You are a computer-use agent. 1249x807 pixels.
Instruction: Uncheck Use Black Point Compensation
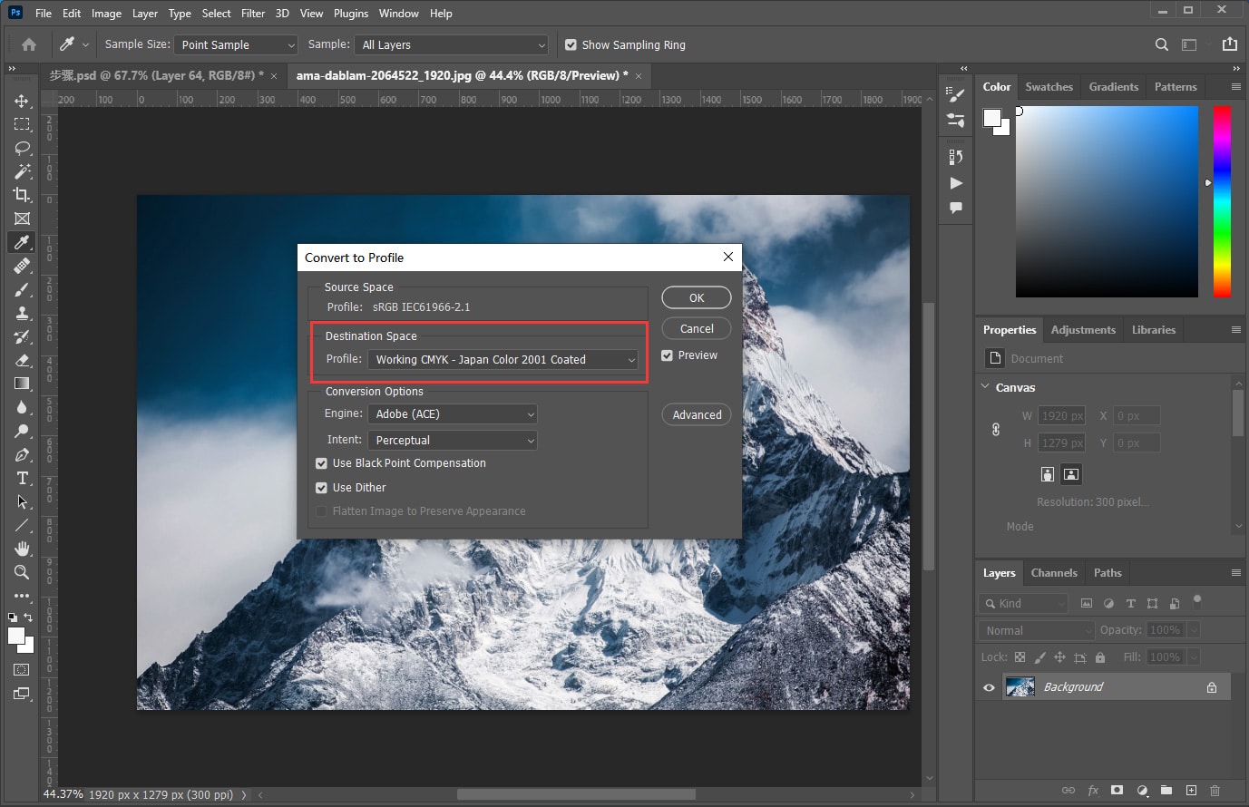point(321,463)
